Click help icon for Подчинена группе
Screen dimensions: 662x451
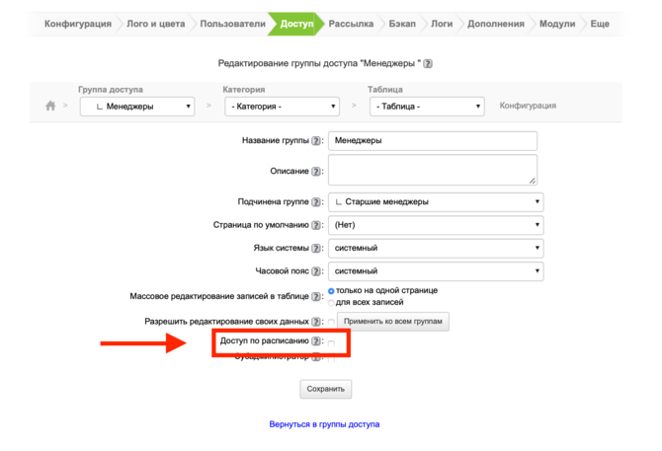(x=316, y=202)
